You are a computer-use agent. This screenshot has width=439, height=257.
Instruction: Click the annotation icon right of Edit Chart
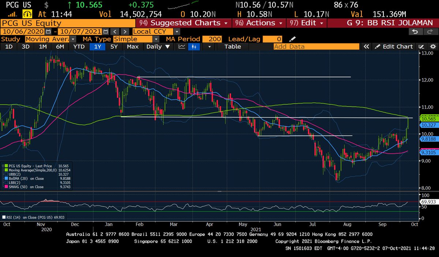tap(421, 46)
